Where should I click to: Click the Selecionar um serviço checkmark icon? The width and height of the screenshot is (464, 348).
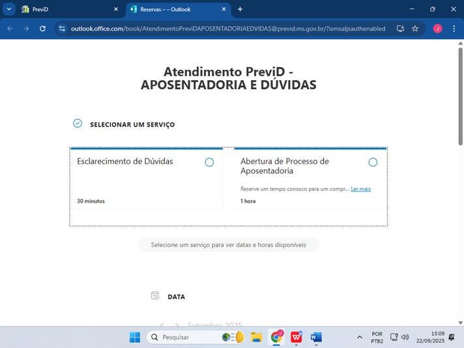pyautogui.click(x=78, y=123)
